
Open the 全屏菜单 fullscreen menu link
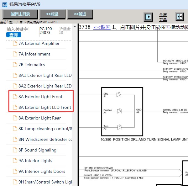[x=163, y=17]
